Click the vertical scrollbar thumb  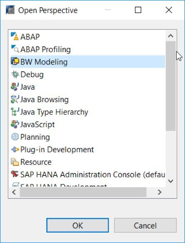tap(170, 86)
